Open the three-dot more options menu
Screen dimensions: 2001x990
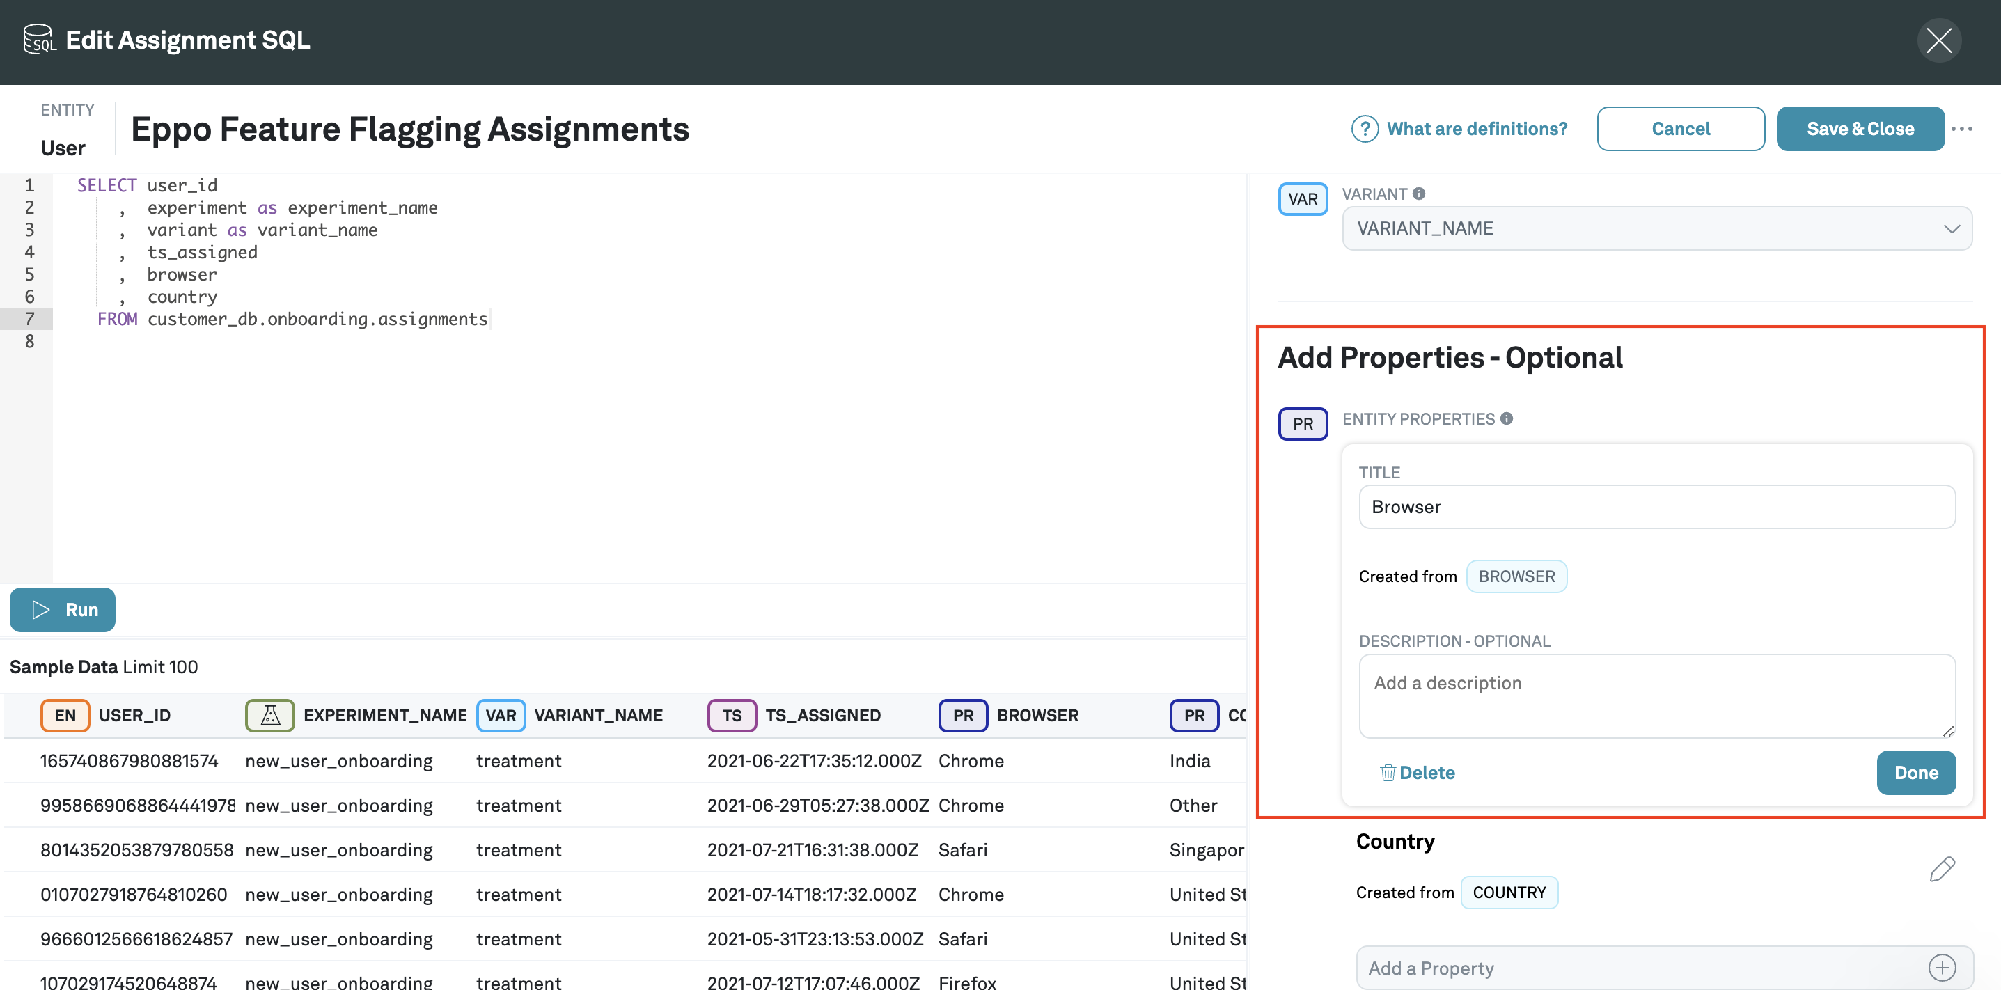pyautogui.click(x=1961, y=129)
